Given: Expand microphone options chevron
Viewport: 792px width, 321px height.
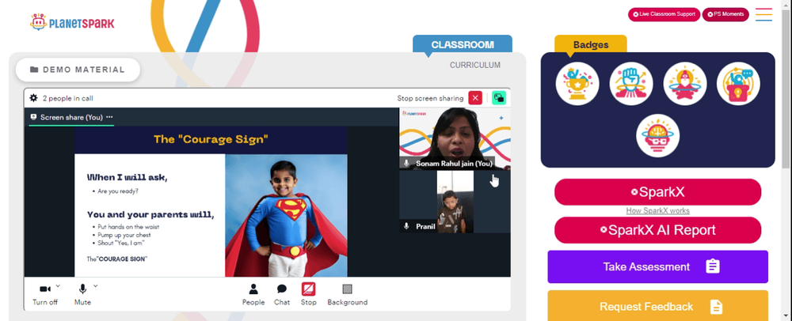Looking at the screenshot, I should click(96, 285).
